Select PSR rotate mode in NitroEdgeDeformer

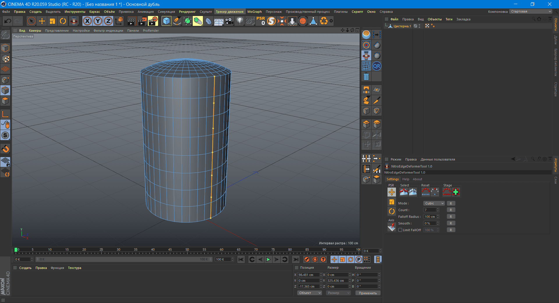click(392, 211)
